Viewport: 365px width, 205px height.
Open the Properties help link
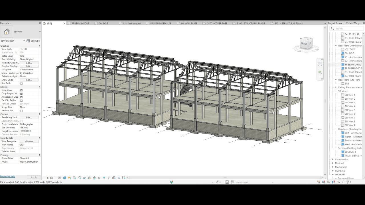click(x=7, y=177)
